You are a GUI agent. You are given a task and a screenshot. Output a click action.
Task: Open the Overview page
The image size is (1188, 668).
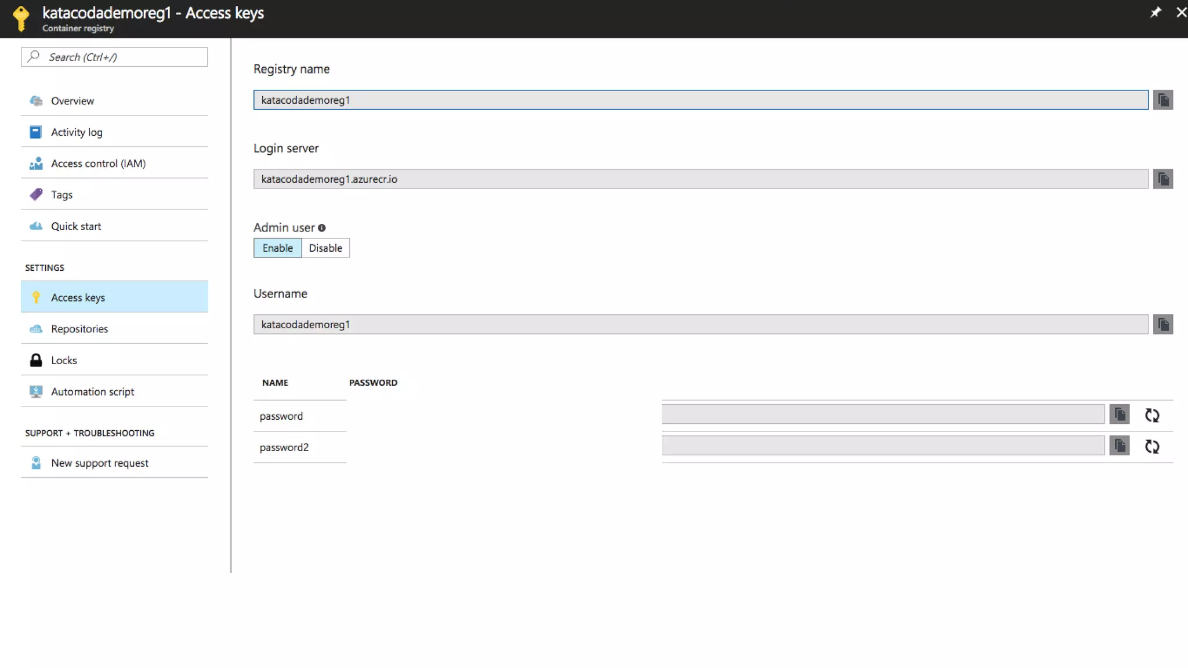[x=73, y=101]
